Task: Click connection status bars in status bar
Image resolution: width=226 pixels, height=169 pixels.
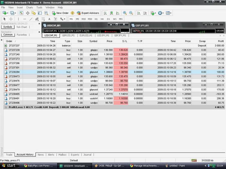Action: coord(194,160)
